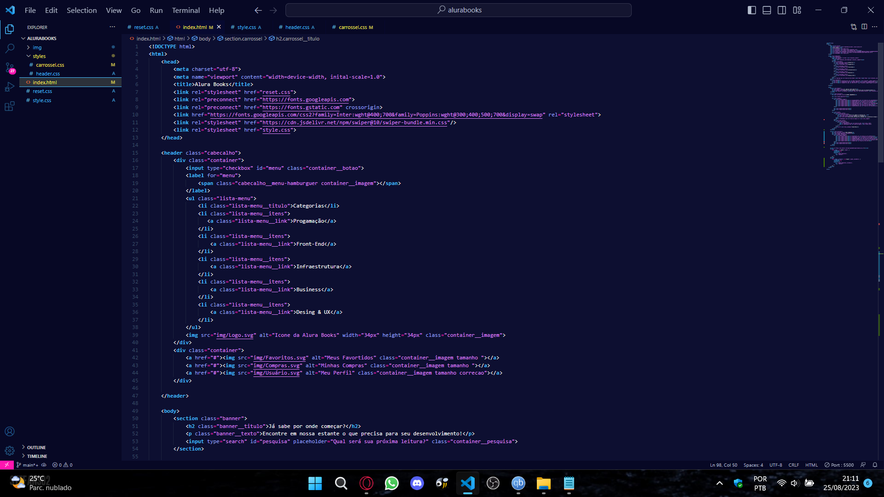Open the Help menu
Image resolution: width=884 pixels, height=497 pixels.
point(216,10)
